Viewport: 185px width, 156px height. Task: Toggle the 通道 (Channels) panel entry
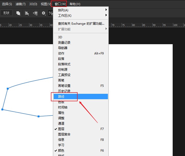61,124
